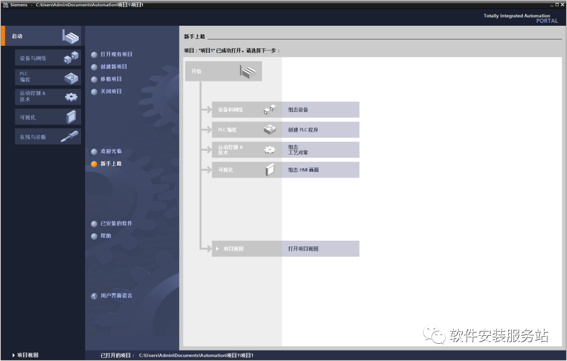Click the 在线与诊断 screwdriver icon
The height and width of the screenshot is (361, 567).
[69, 137]
